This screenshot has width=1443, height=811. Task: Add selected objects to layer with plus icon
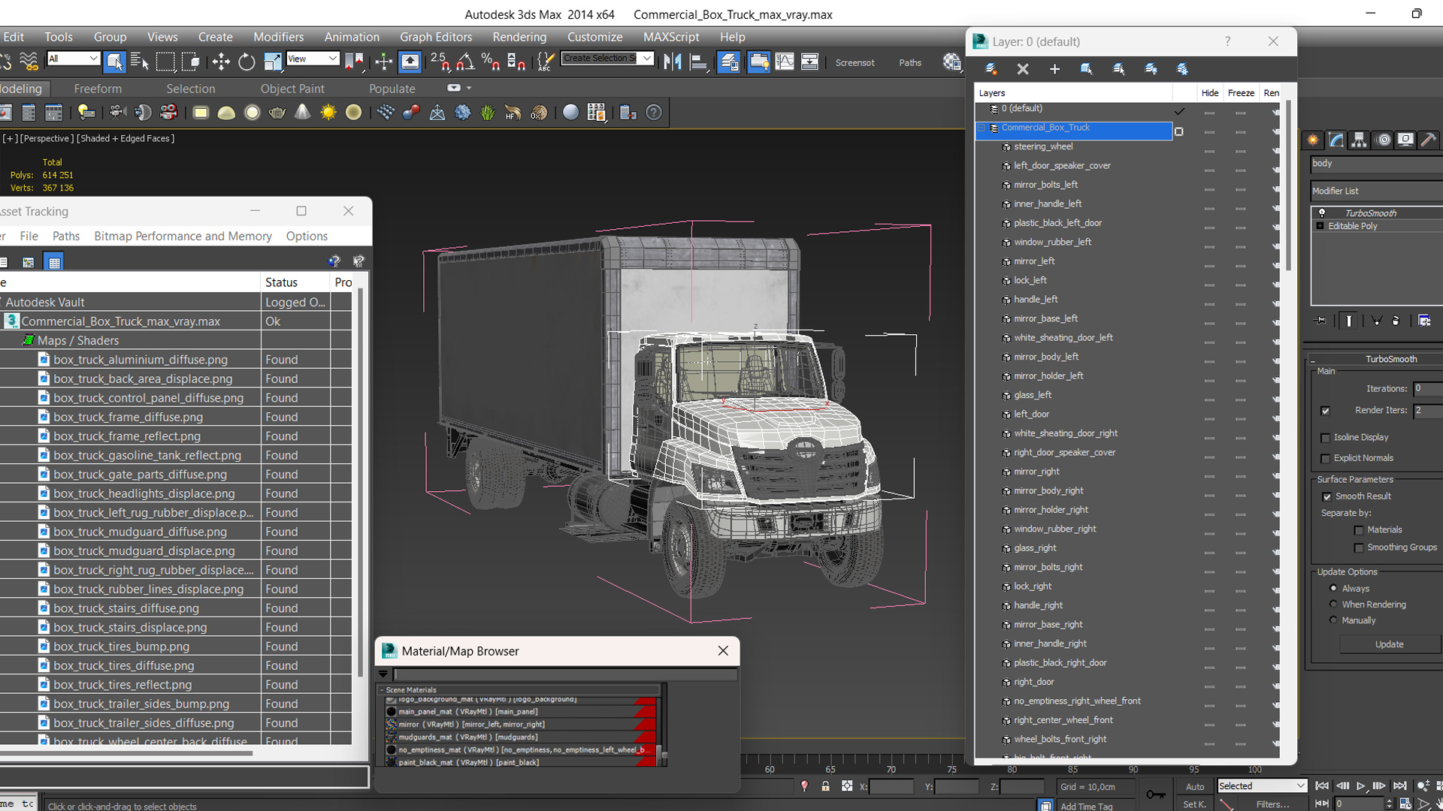(1054, 69)
